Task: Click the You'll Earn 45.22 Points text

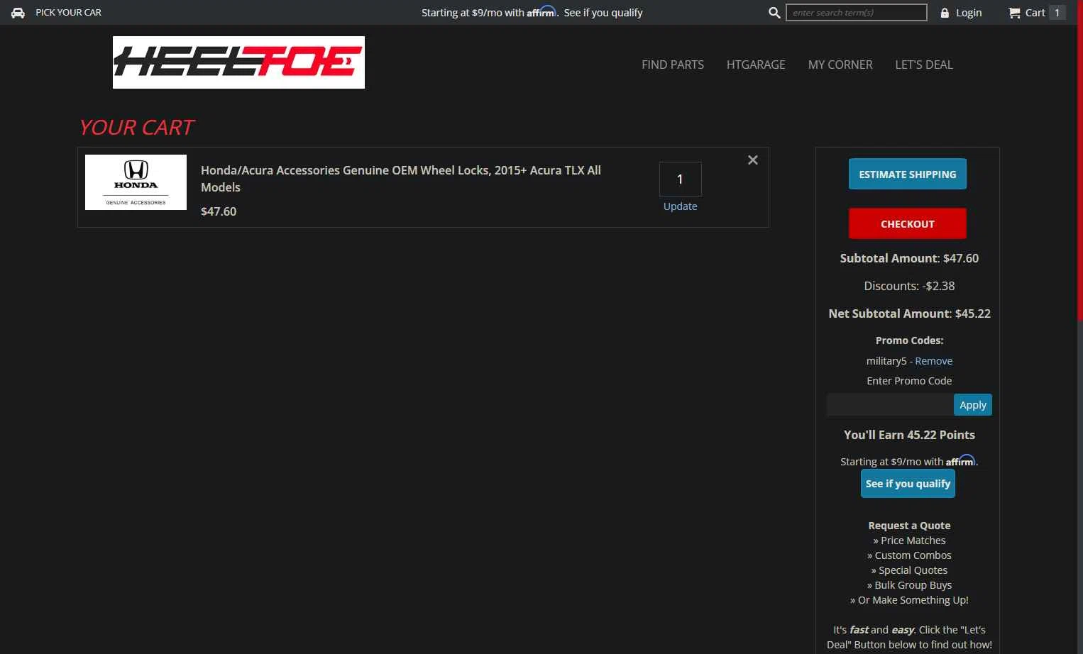Action: 909,435
